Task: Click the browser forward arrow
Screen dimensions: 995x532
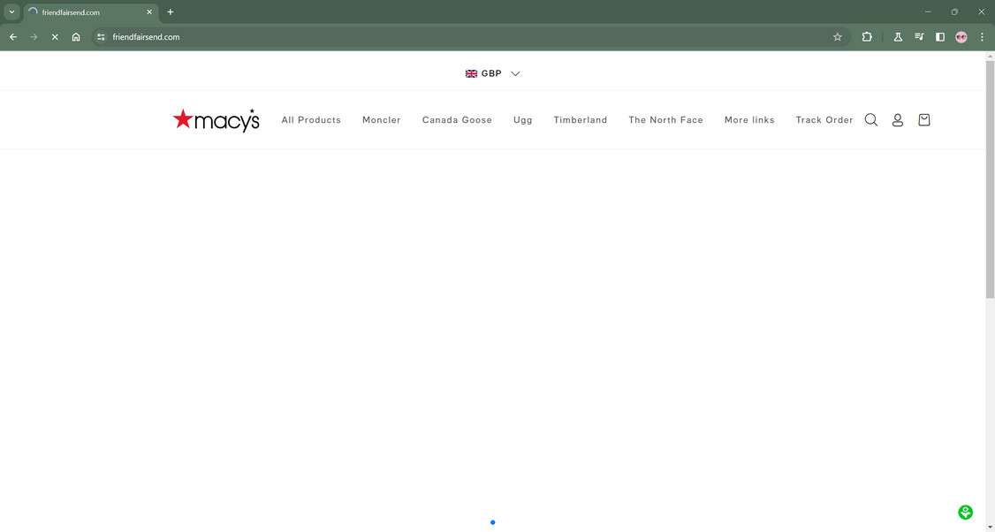Action: coord(34,37)
